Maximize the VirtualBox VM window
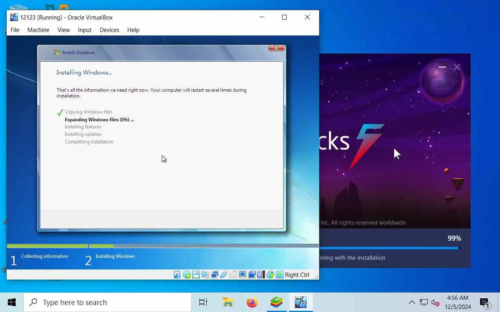 tap(284, 17)
